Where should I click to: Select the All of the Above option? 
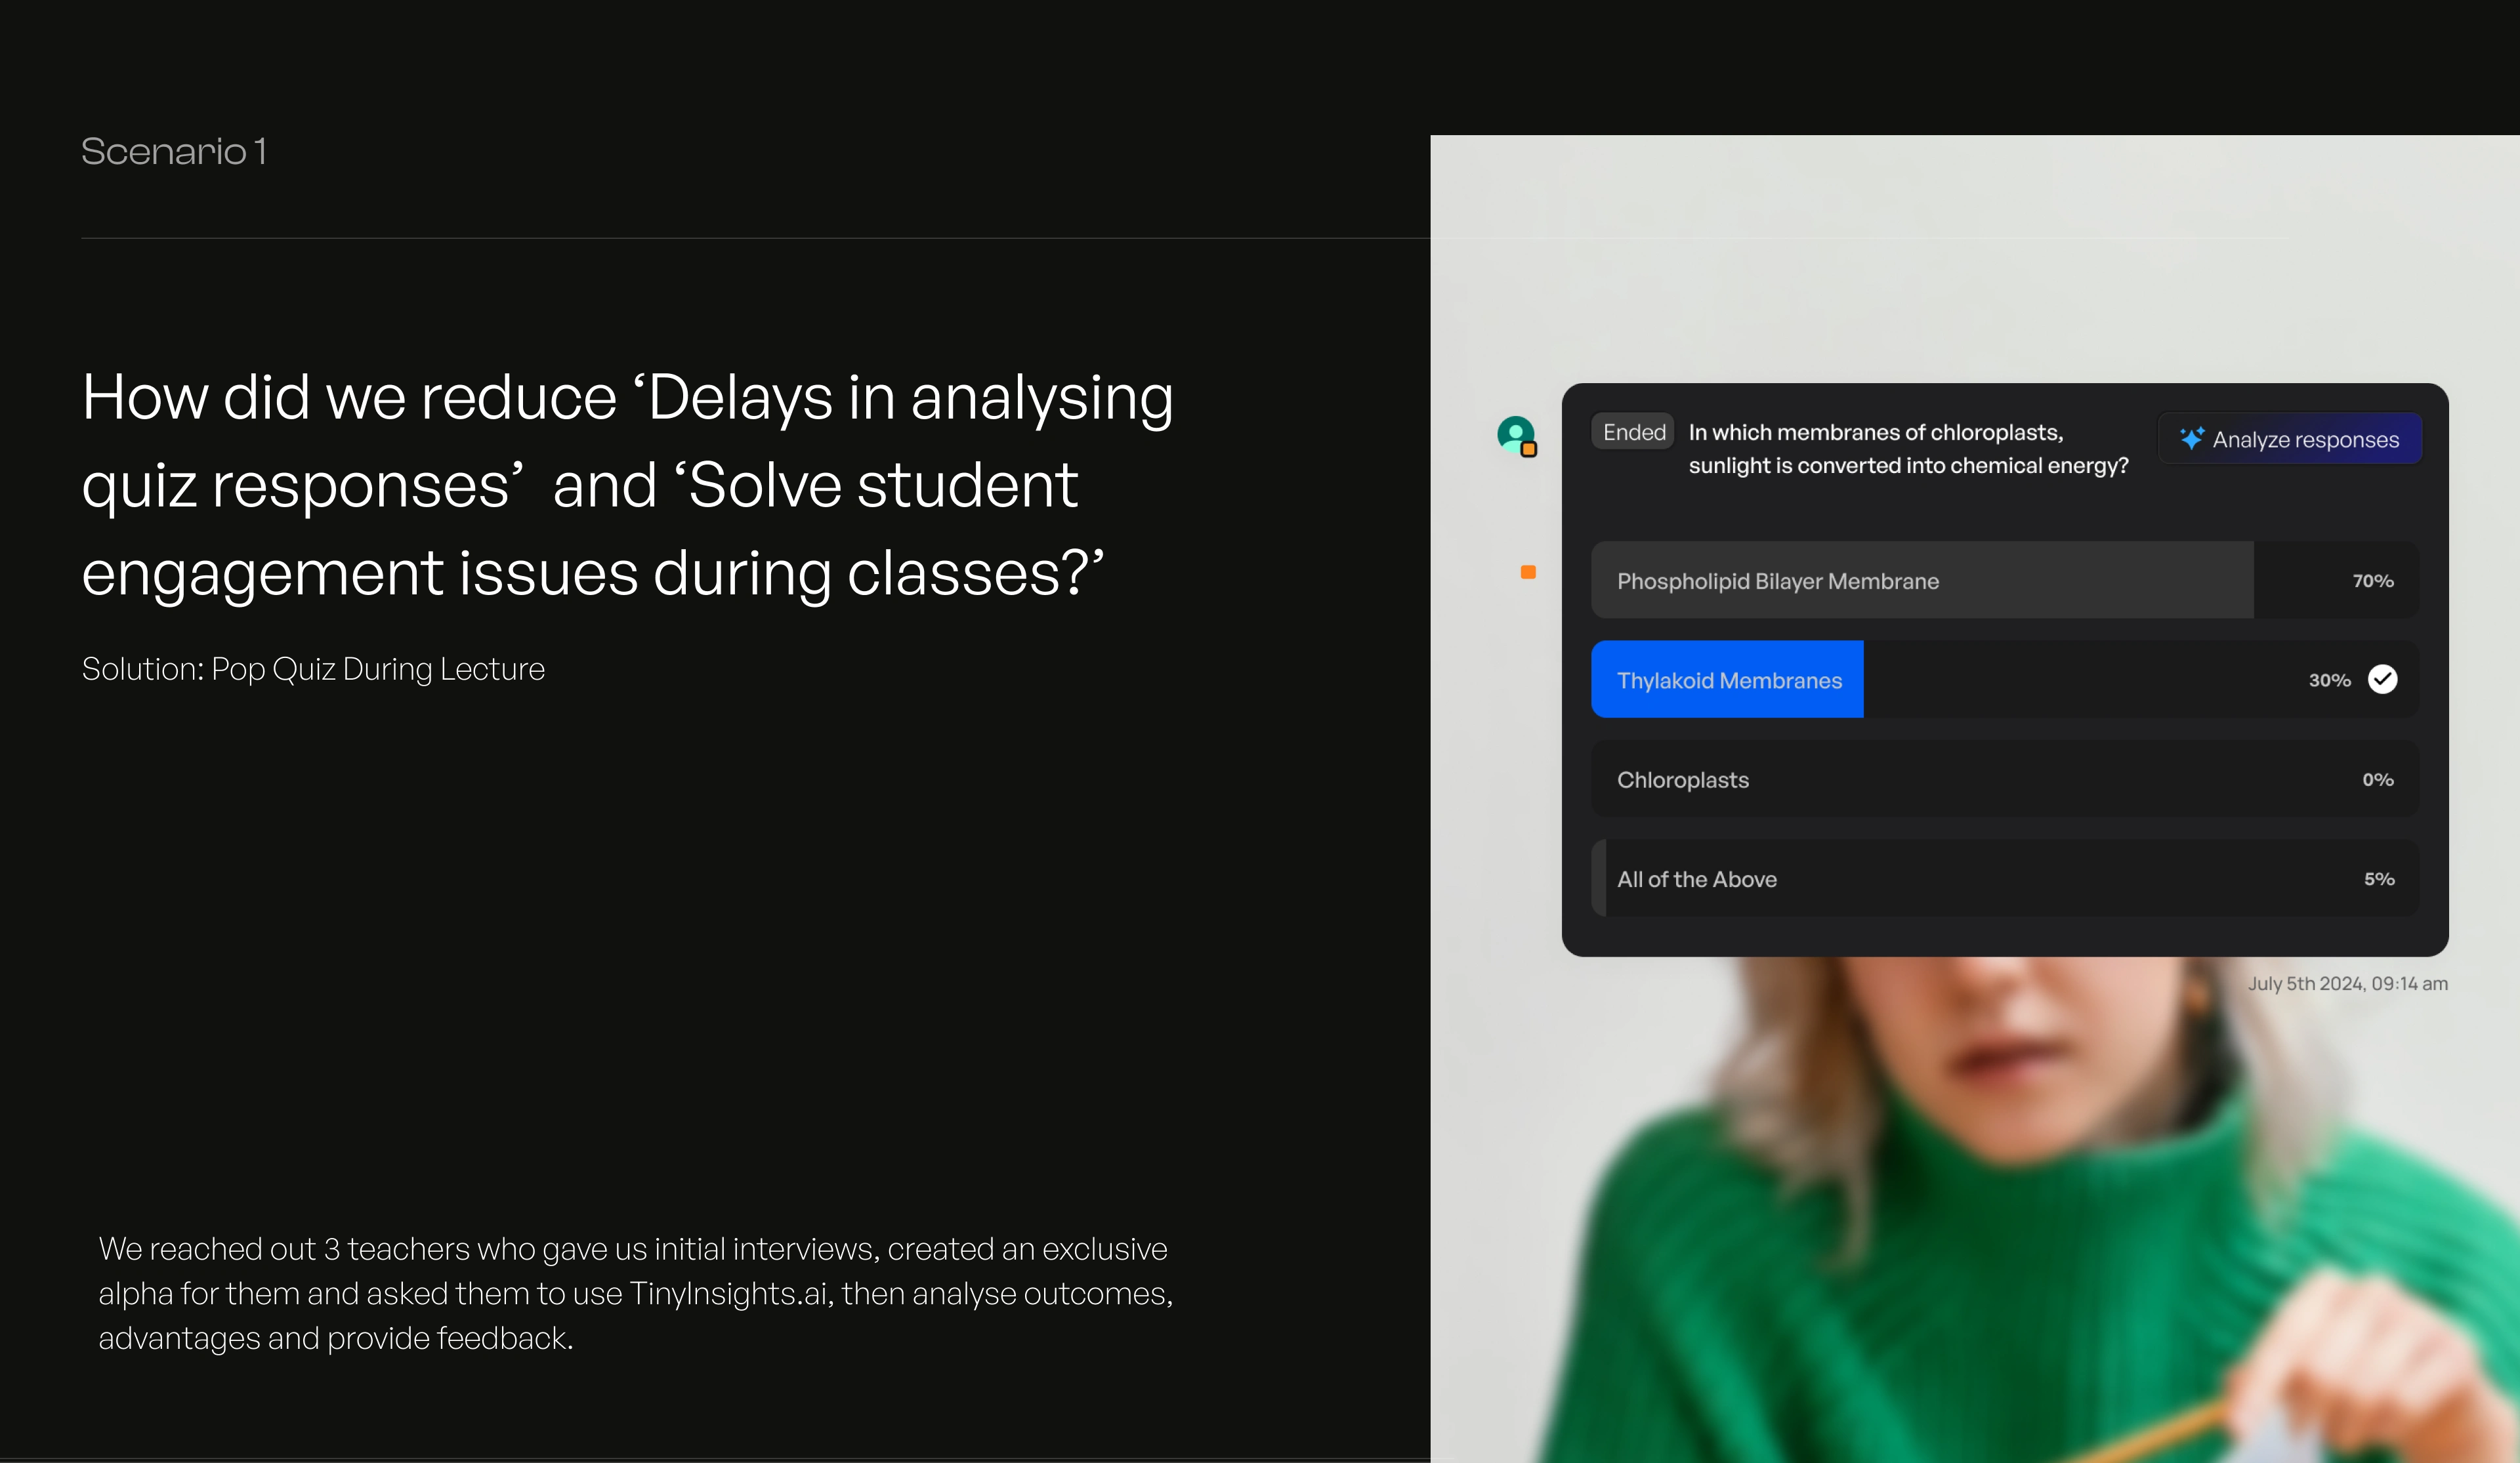click(x=2004, y=878)
